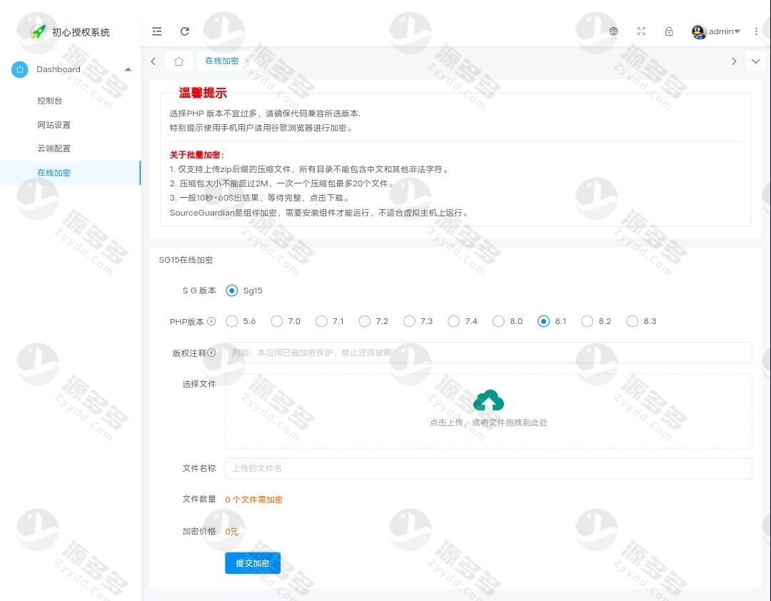Open the vertical three-dot more menu
This screenshot has width=771, height=601.
(x=756, y=31)
